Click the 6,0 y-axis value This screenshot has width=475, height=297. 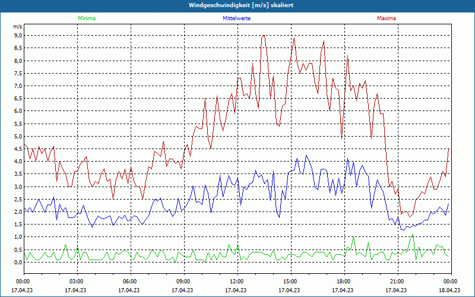18,111
